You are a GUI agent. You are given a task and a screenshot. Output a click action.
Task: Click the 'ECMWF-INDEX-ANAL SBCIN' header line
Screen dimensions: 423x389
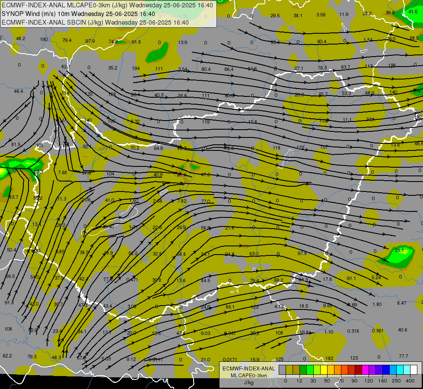(95, 22)
